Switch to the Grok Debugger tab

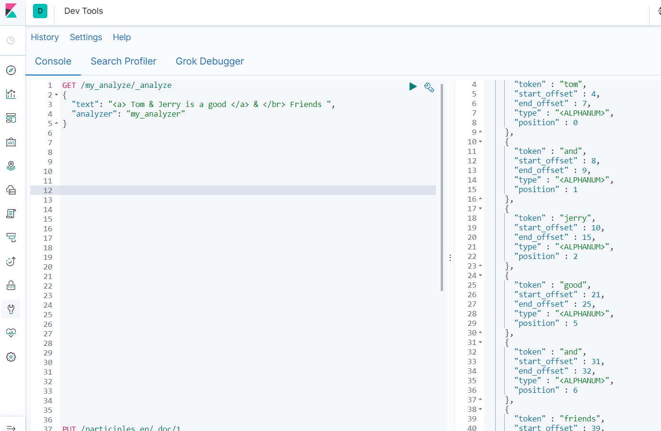[210, 61]
